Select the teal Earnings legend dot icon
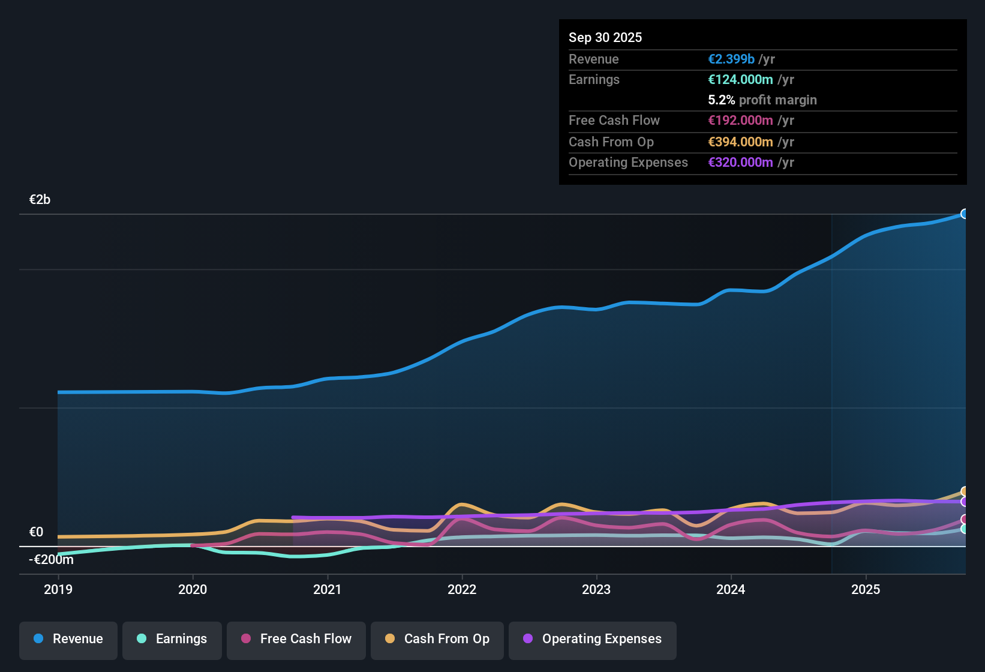This screenshot has height=672, width=985. [x=142, y=639]
